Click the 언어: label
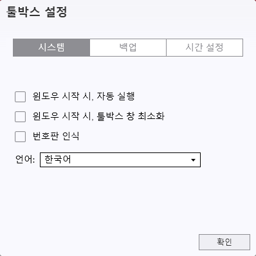This screenshot has width=256, height=256. [x=25, y=160]
